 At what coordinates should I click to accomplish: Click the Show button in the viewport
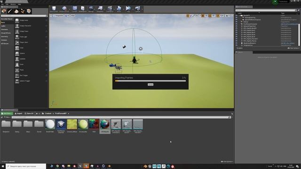coord(73,15)
